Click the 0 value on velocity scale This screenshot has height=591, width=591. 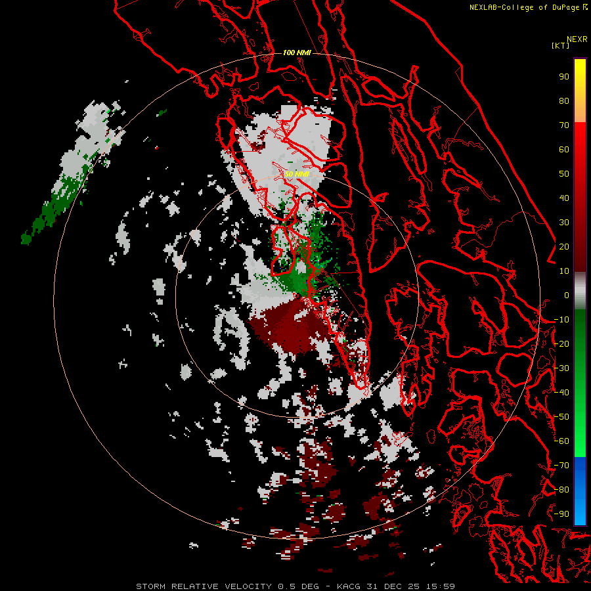[567, 295]
